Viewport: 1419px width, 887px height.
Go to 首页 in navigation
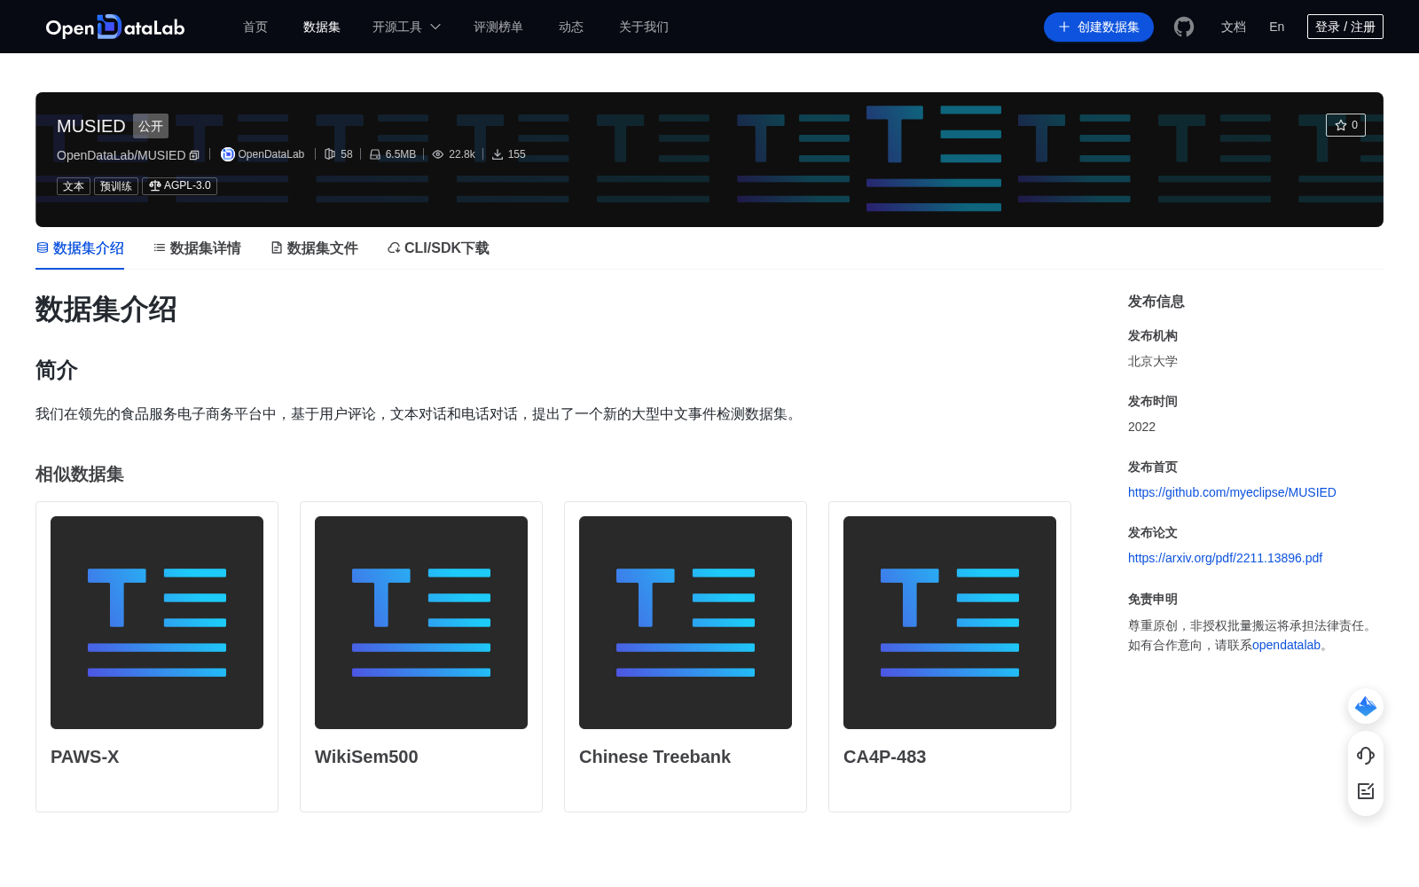click(255, 27)
